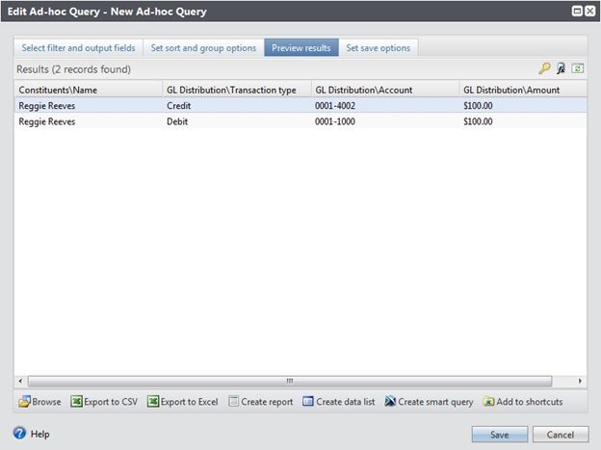Click the green refresh results icon
The width and height of the screenshot is (601, 450).
[x=578, y=68]
